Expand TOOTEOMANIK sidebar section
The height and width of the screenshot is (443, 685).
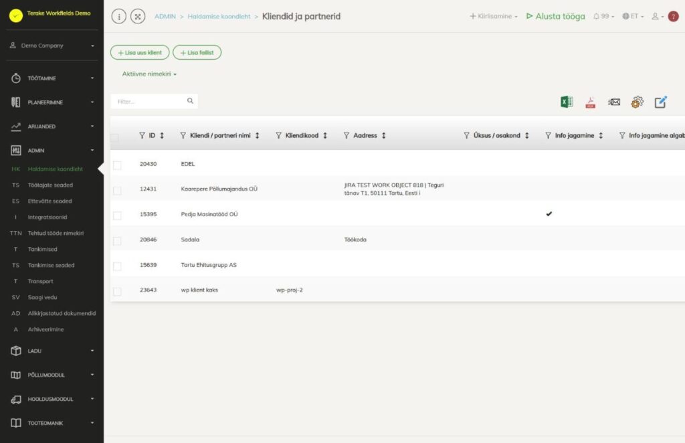(52, 423)
